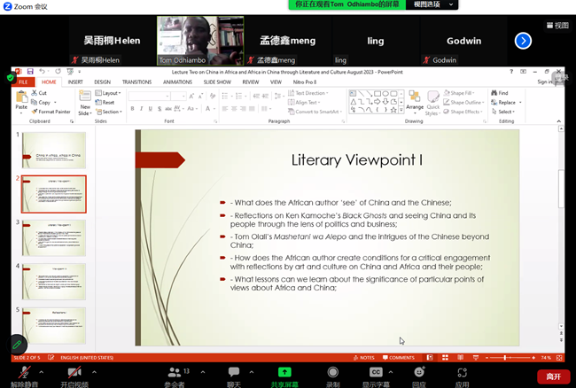Click the green share screen icon
Image resolution: width=576 pixels, height=388 pixels.
tap(284, 374)
